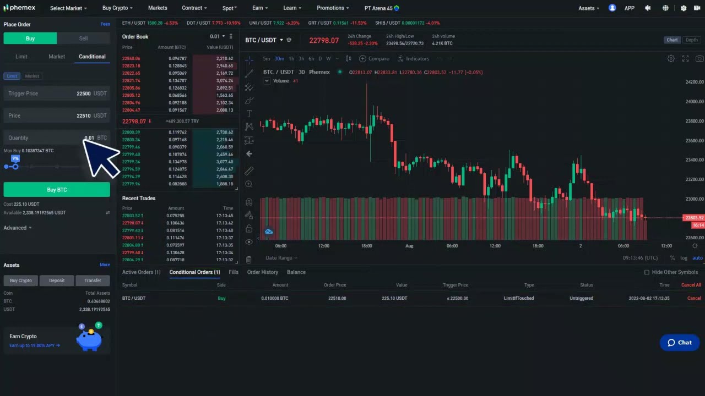The width and height of the screenshot is (705, 396).
Task: Toggle the magnet mode icon
Action: pyautogui.click(x=249, y=202)
